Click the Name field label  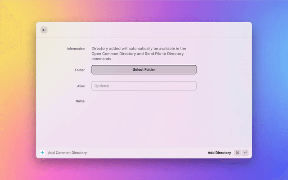coord(80,101)
